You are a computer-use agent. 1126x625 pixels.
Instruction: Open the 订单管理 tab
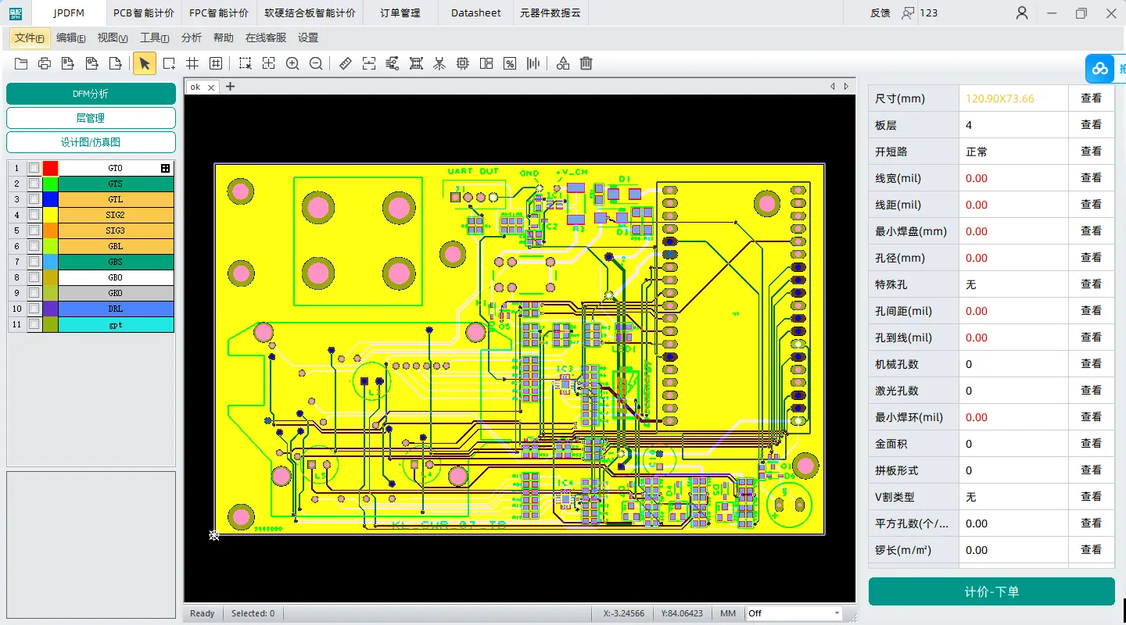point(400,12)
